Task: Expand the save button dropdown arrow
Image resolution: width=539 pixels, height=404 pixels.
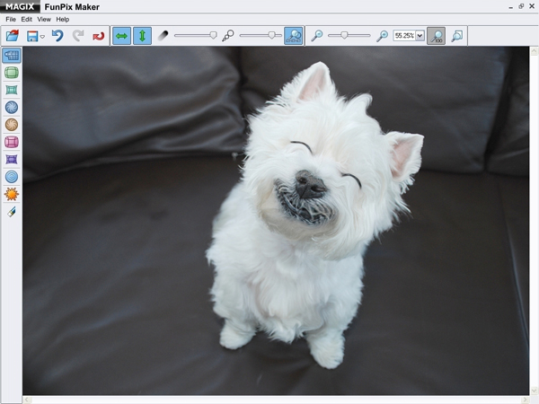Action: 42,37
